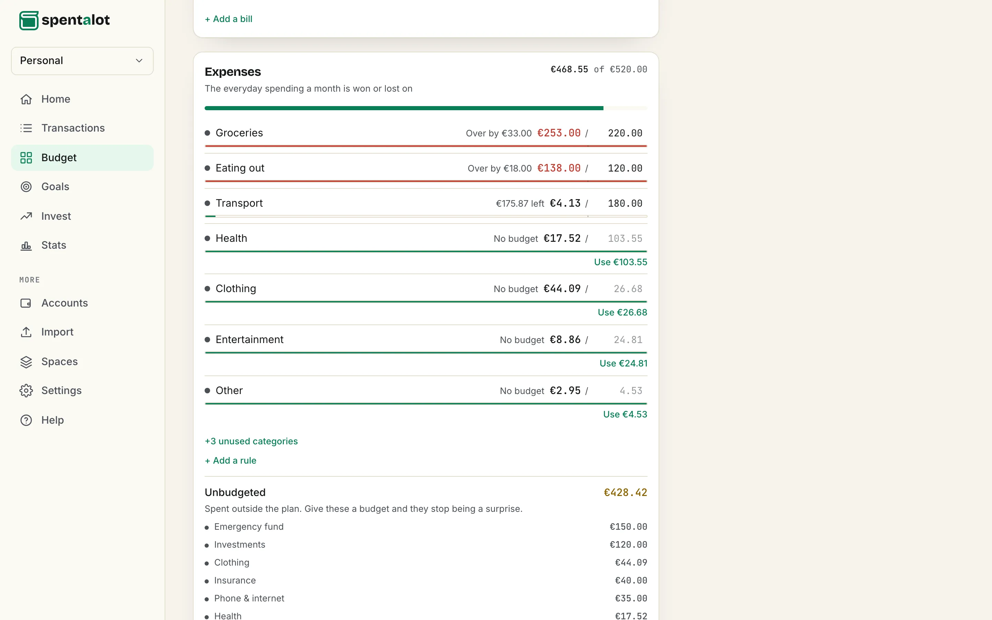Click the Phone & internet unbudgeted row
992x620 pixels.
[x=426, y=599]
